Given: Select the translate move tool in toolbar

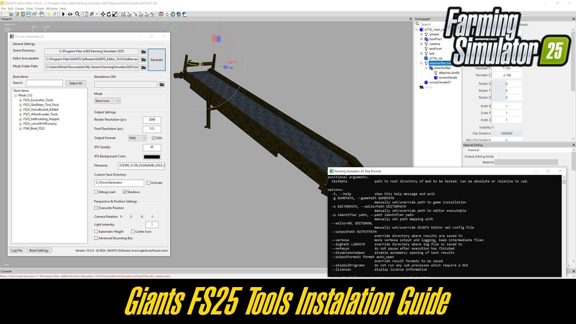Looking at the screenshot, I should tap(103, 14).
